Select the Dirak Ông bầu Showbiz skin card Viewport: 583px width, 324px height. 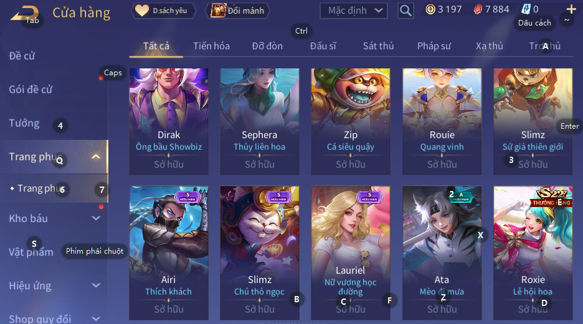click(x=169, y=121)
